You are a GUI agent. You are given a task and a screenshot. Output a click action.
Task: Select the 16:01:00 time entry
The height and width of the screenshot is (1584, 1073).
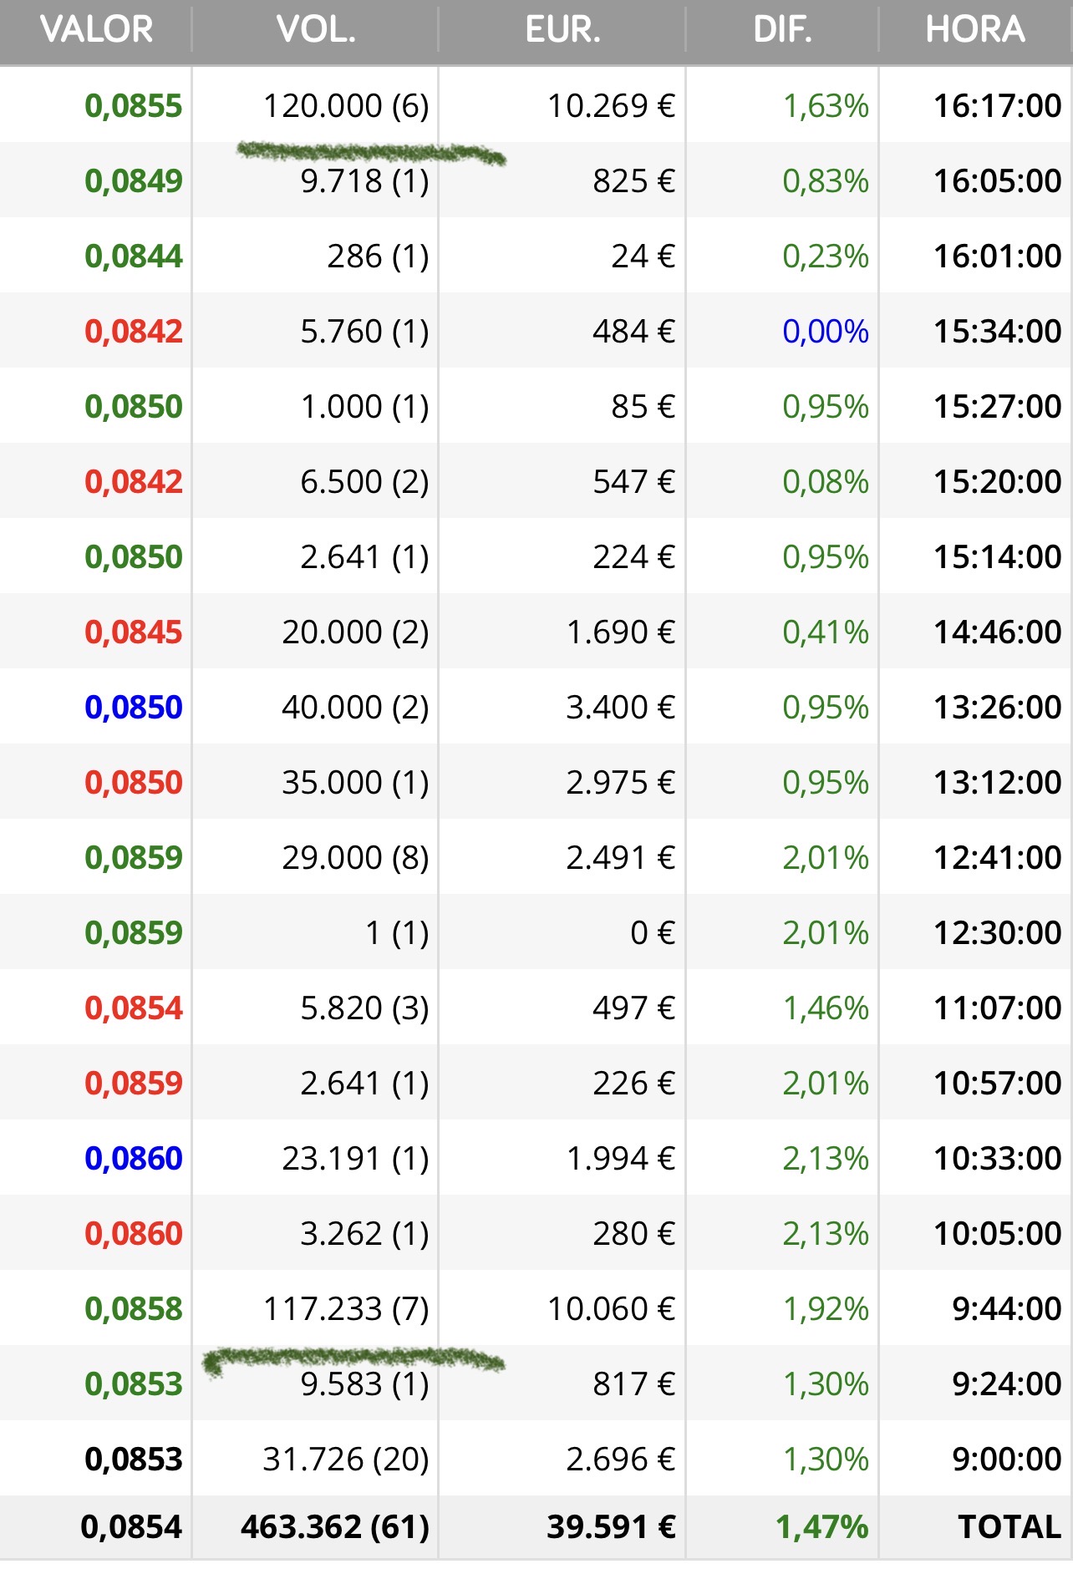998,256
